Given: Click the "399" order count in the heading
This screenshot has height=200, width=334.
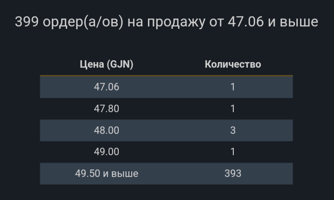Looking at the screenshot, I should coord(26,22).
